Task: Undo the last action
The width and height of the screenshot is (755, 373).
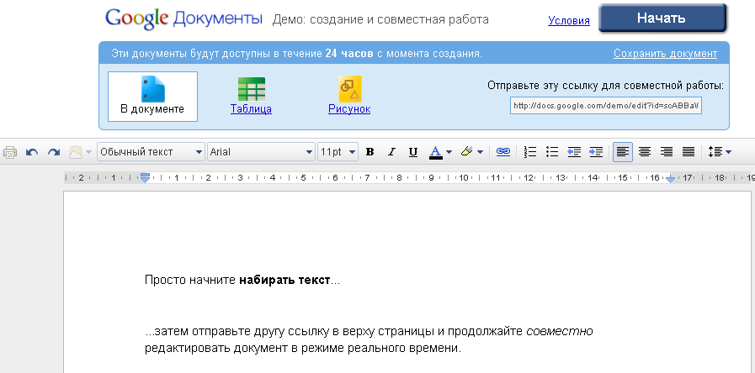Action: (x=32, y=152)
